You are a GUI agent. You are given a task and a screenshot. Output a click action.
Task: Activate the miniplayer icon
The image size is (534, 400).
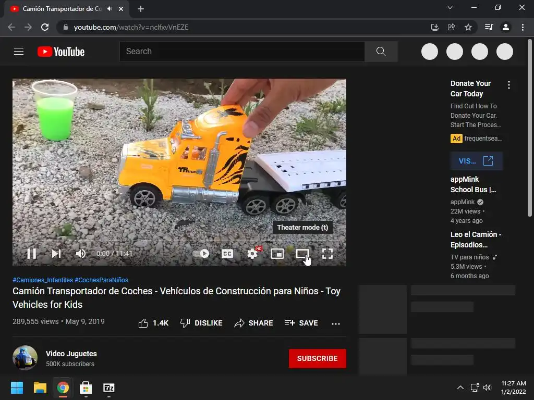coord(277,254)
